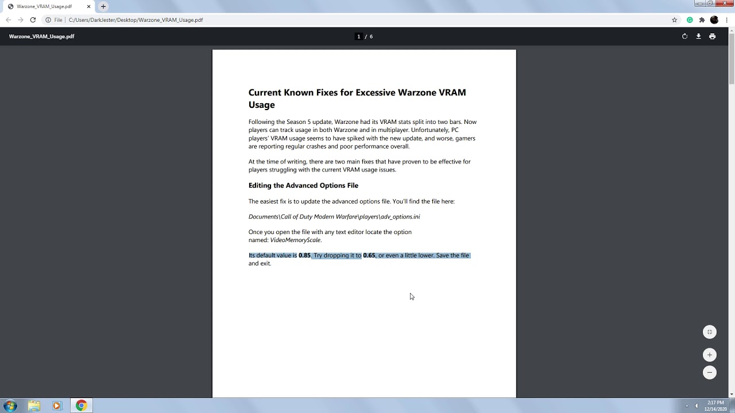Screen dimensions: 735x413
Task: Show hidden system tray icons
Action: coord(687,406)
